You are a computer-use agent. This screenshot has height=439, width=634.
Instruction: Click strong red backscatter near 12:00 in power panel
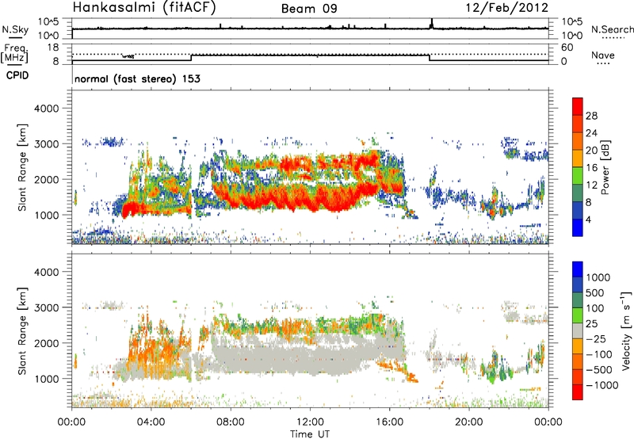click(311, 202)
